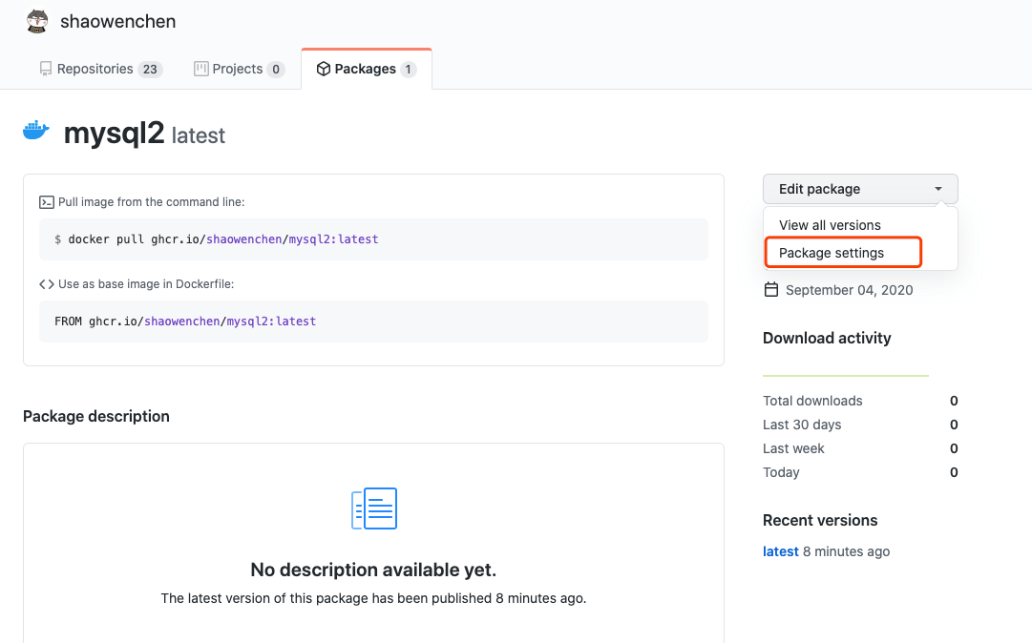
Task: Click the repository icon in Repositories tab
Action: 45,69
